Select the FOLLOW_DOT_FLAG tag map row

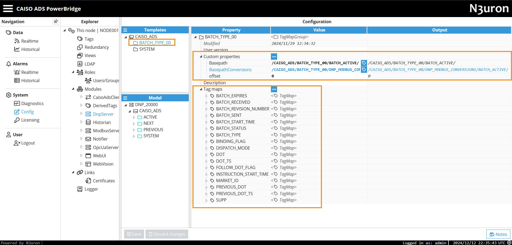(x=236, y=167)
